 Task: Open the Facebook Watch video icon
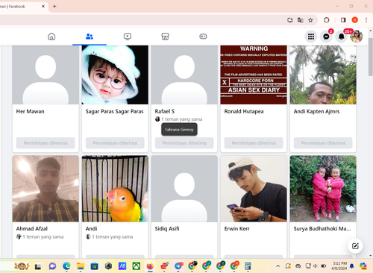128,37
